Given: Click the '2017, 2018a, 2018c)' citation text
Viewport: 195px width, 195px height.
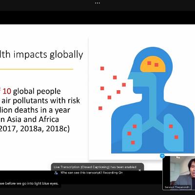Looking at the screenshot, I should coord(35,129).
